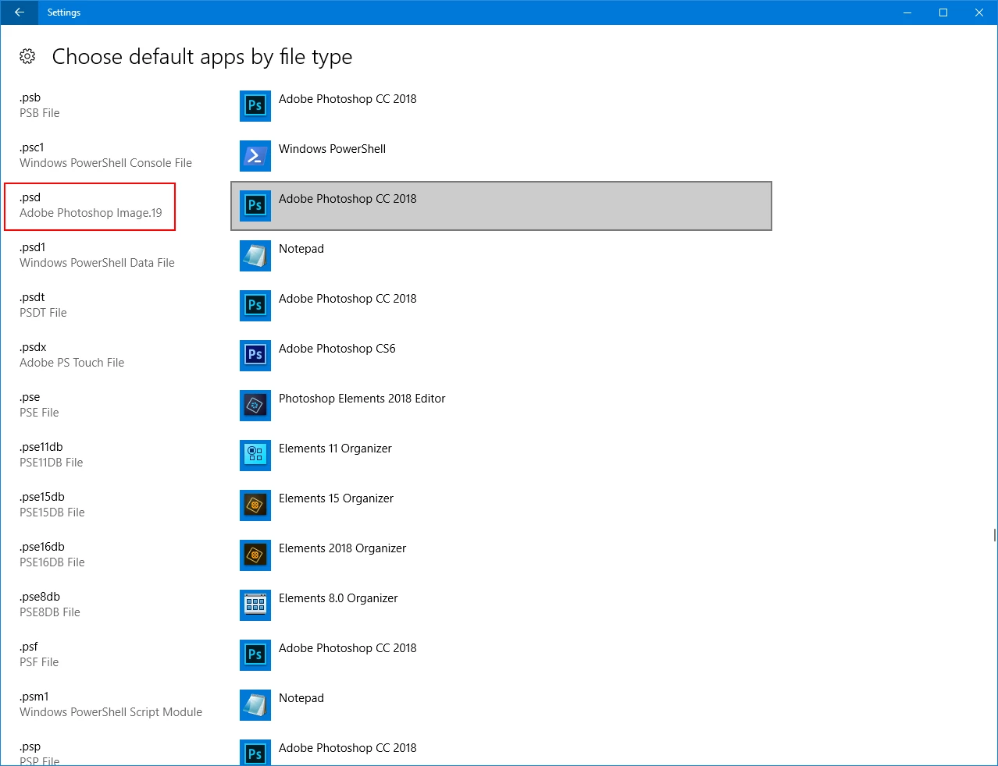Click the Photoshop icon for .psb
Screen dimensions: 998x766
pyautogui.click(x=255, y=106)
